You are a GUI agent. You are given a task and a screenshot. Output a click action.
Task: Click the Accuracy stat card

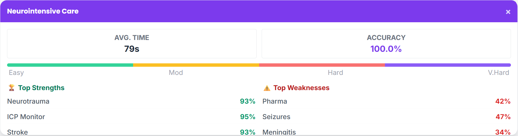(386, 44)
